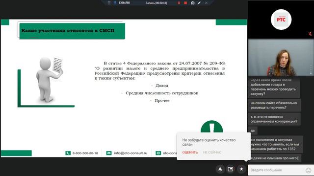
Task: Click the slide bullet 'Прочее'
Action: 162,101
